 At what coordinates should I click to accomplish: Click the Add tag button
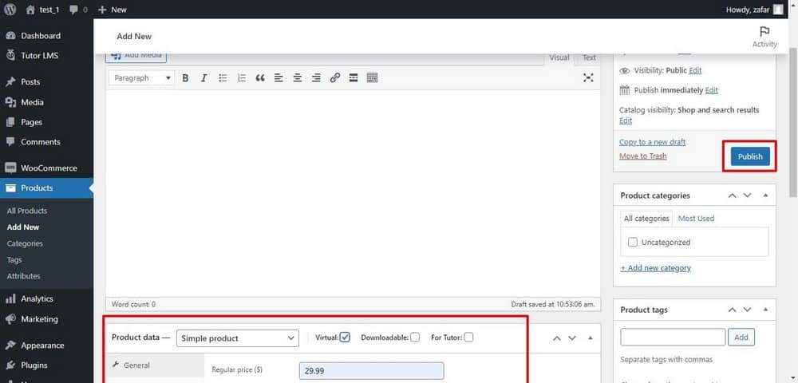741,337
